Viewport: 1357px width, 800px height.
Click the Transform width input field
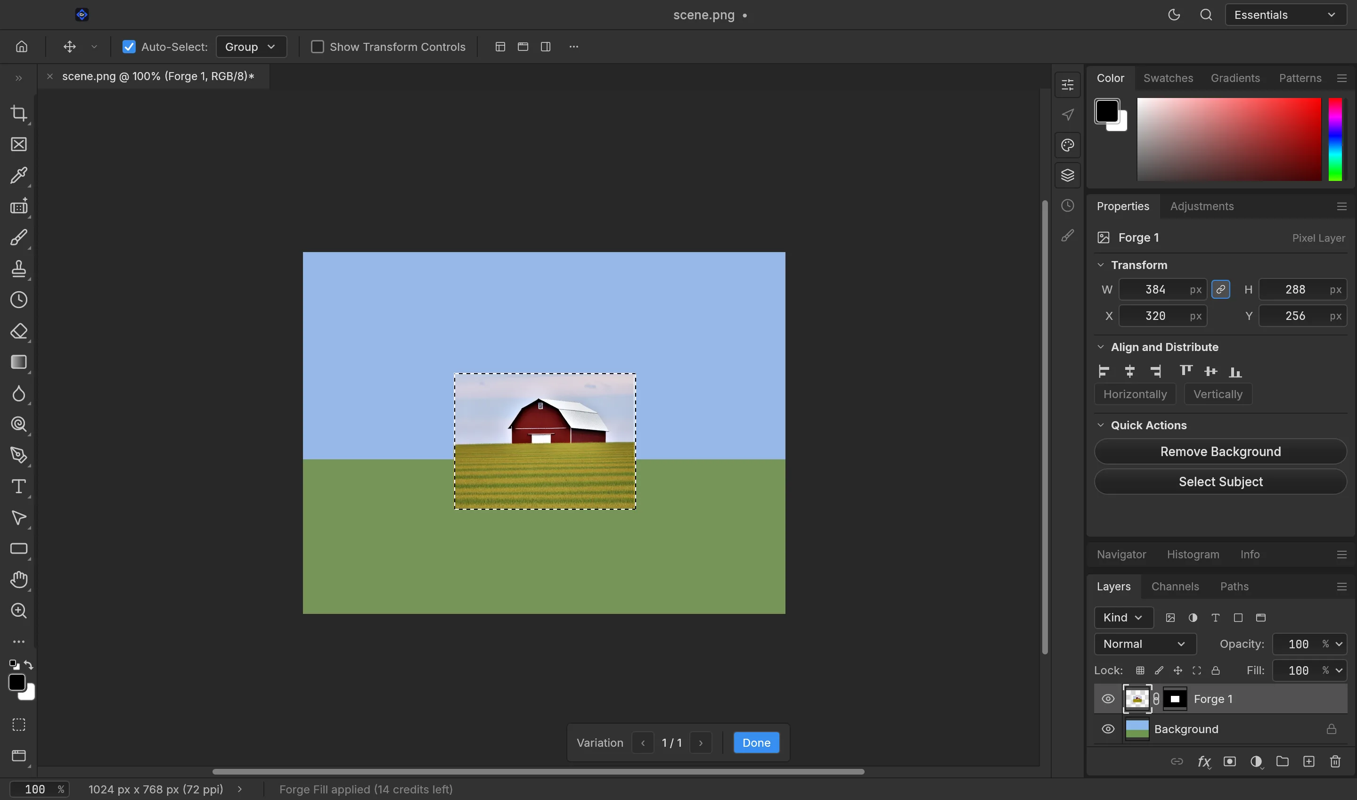click(x=1162, y=289)
